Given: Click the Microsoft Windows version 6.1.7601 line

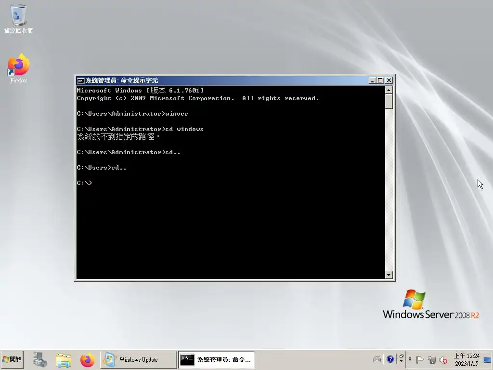Looking at the screenshot, I should click(140, 90).
